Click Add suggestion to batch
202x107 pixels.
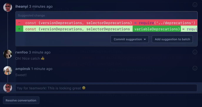click(x=172, y=39)
